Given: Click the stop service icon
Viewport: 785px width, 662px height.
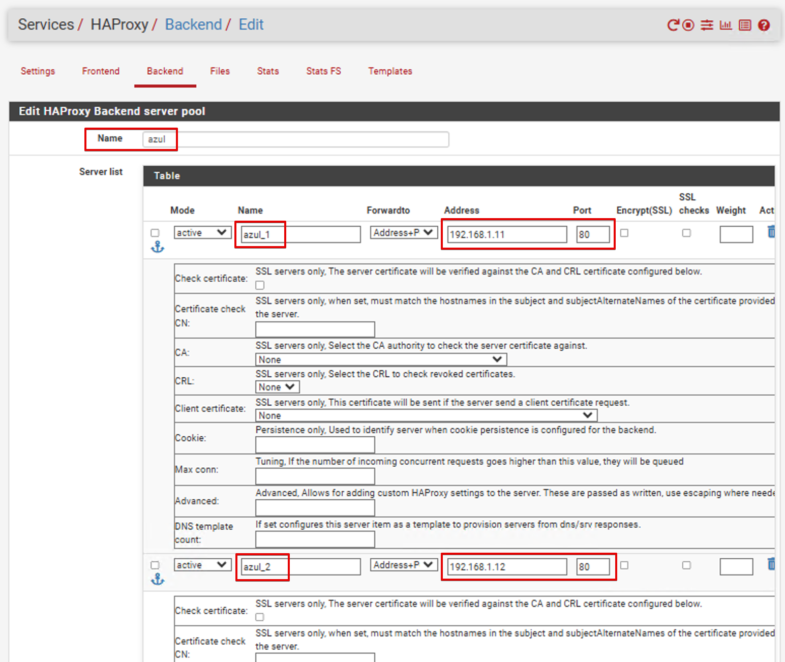Looking at the screenshot, I should coord(688,25).
